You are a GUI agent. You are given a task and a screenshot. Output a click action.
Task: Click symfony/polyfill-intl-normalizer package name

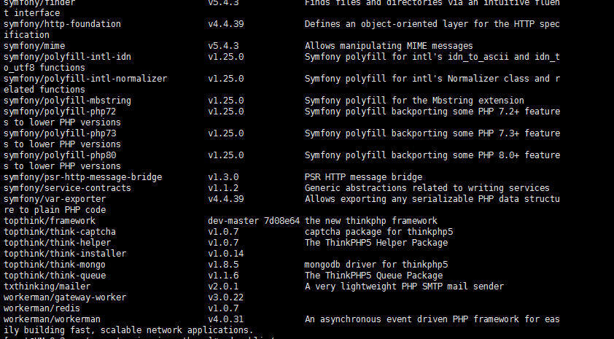click(85, 79)
